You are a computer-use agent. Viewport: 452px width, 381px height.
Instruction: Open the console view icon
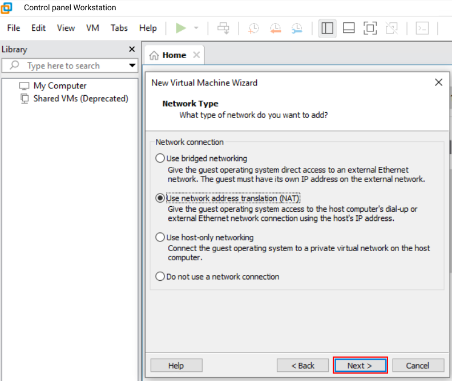coord(422,28)
